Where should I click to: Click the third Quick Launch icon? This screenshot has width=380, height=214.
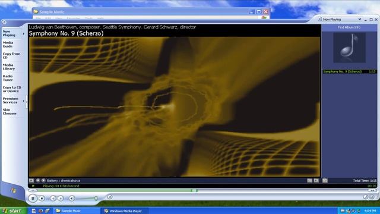pyautogui.click(x=47, y=211)
